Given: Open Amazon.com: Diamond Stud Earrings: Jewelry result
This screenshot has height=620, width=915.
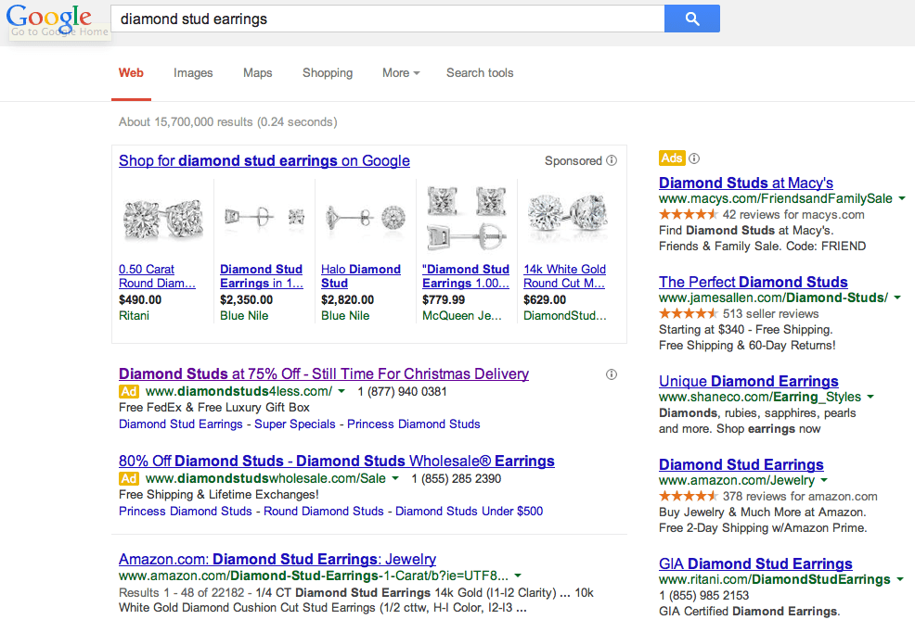Looking at the screenshot, I should pyautogui.click(x=277, y=560).
